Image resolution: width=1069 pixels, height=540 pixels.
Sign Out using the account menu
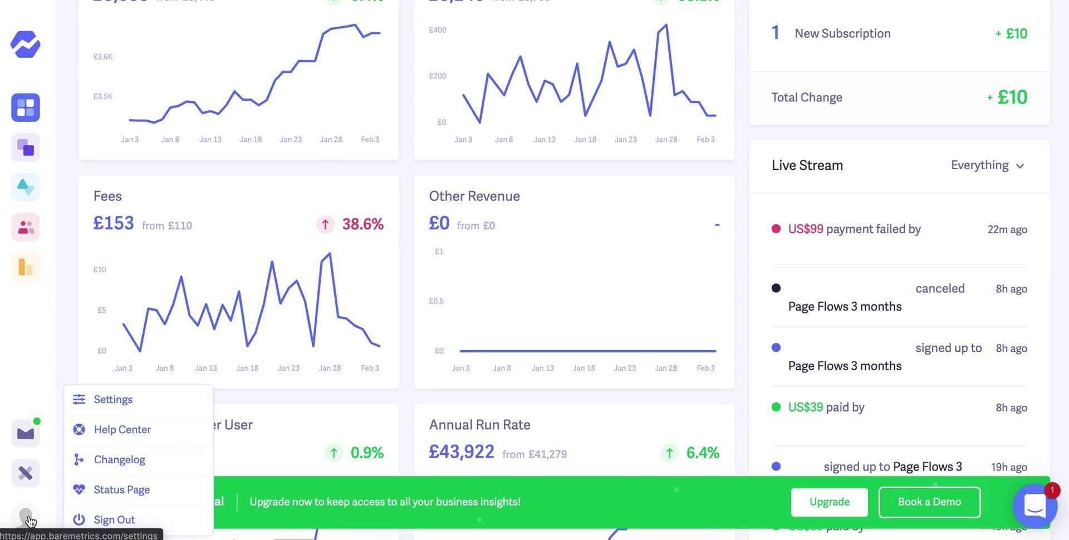[114, 520]
